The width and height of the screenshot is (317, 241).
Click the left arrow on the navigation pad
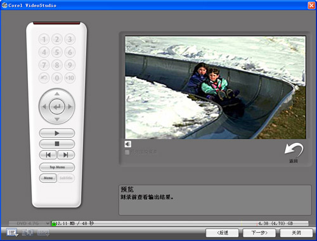[x=44, y=107]
